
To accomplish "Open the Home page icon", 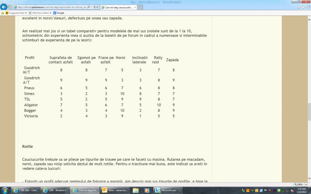I will tap(299, 7).
